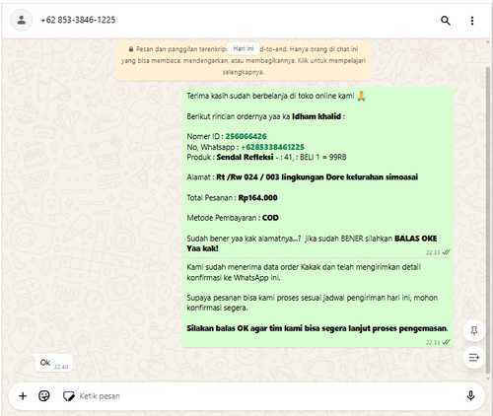Screen dimensions: 493x416
Task: Click the Silakan balas OK bold sentence
Action: 317,328
